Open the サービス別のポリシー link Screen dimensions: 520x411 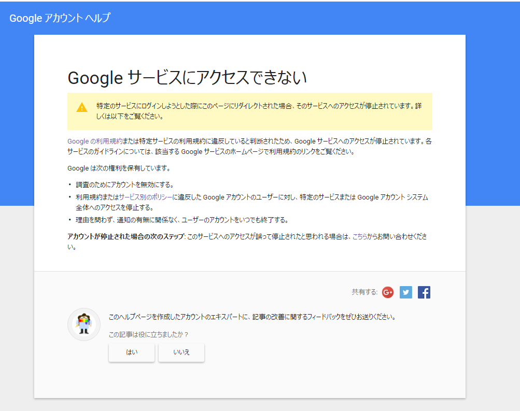[145, 197]
